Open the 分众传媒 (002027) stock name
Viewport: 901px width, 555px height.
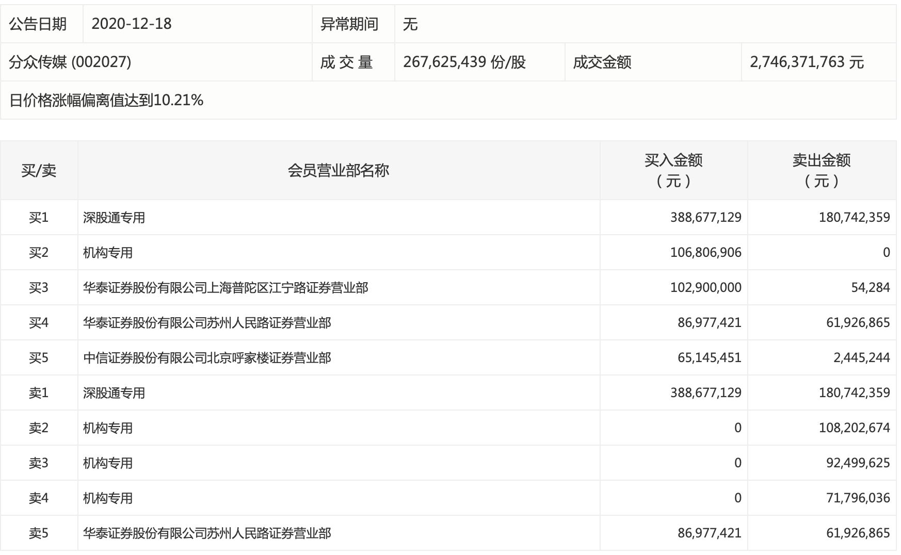coord(70,62)
